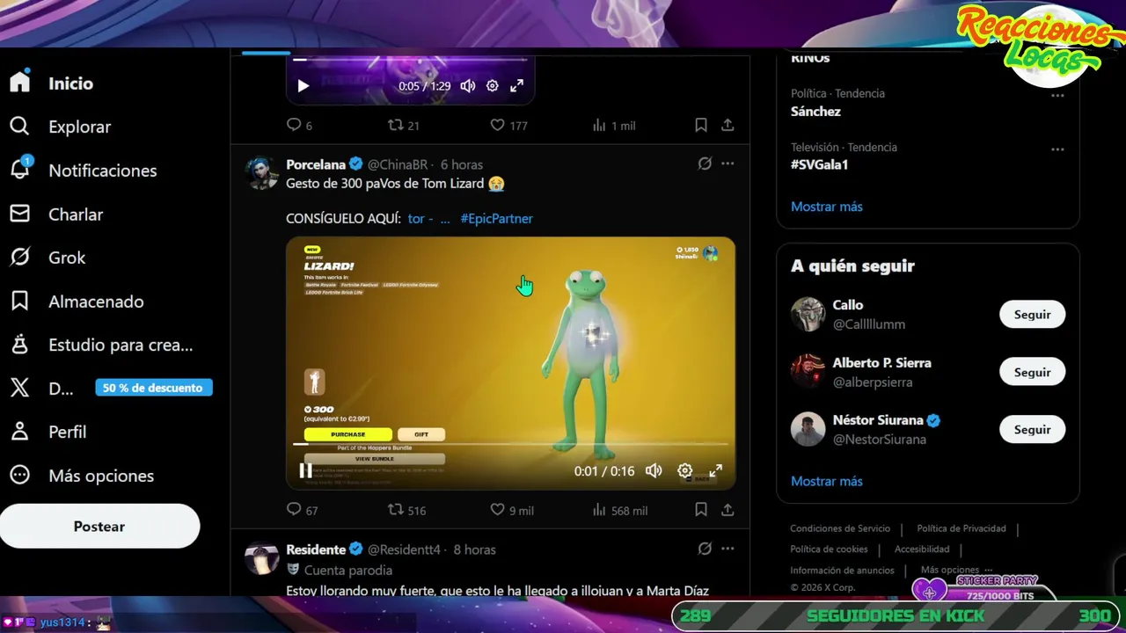Screen dimensions: 1126x633
Task: Reply to Porcelana post with 67 comments
Action: click(295, 509)
